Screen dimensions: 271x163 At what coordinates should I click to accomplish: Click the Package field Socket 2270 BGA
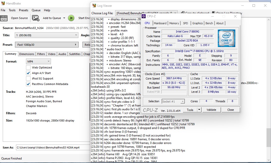(x=188, y=40)
